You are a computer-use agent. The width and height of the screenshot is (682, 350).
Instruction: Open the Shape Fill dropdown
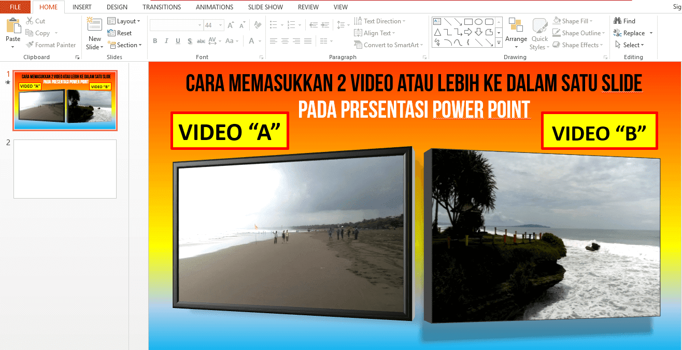[x=573, y=21]
